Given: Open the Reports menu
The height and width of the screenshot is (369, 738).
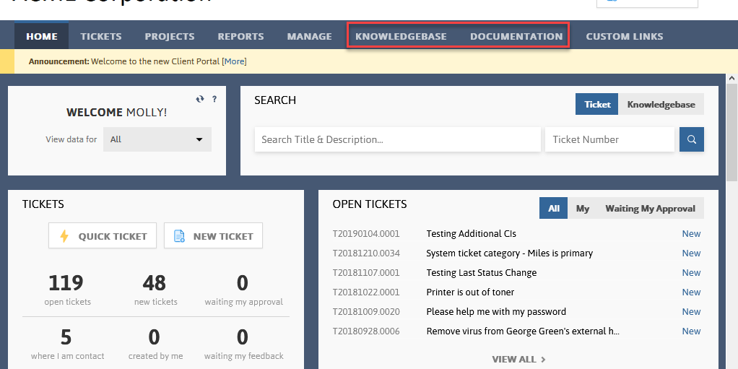Looking at the screenshot, I should (240, 36).
